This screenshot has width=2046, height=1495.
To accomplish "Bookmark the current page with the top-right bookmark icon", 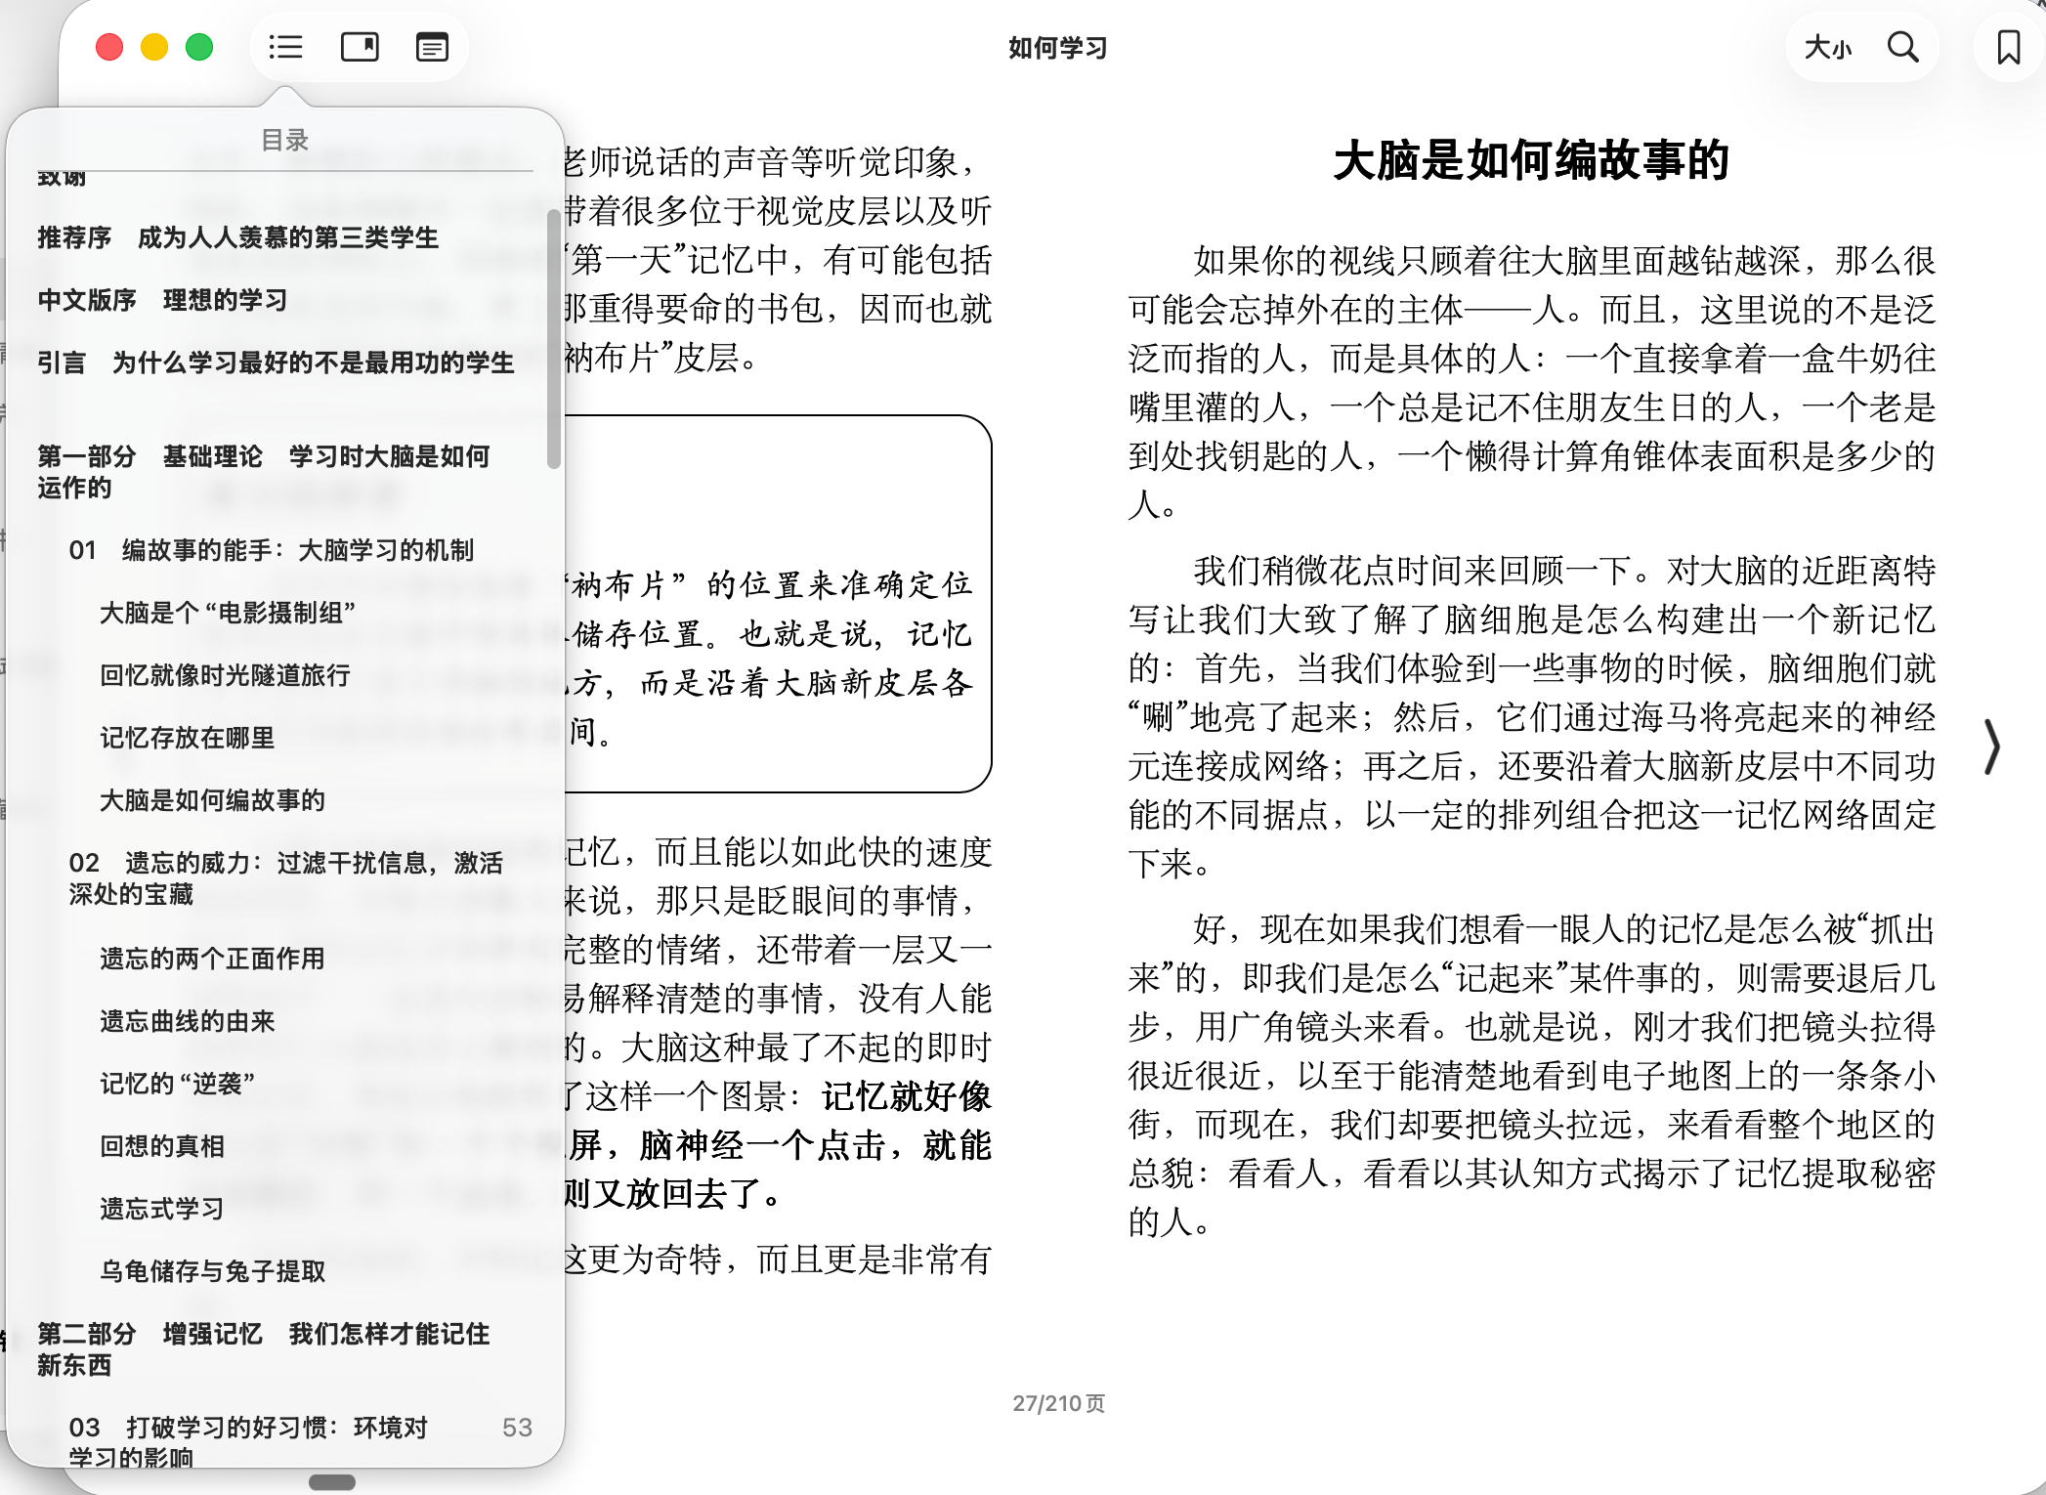I will 2009,46.
